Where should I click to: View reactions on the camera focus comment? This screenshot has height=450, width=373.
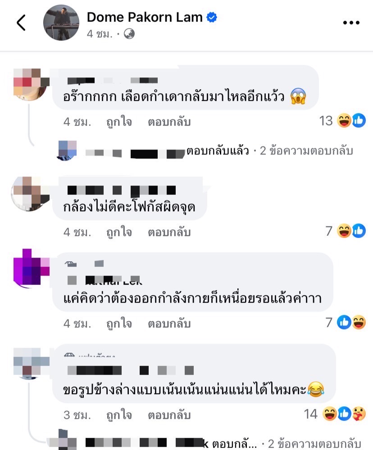(346, 231)
